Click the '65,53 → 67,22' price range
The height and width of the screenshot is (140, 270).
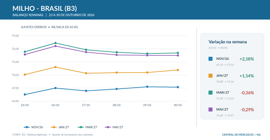pyautogui.click(x=225, y=65)
